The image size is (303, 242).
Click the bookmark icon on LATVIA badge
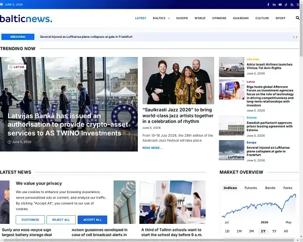point(11,67)
